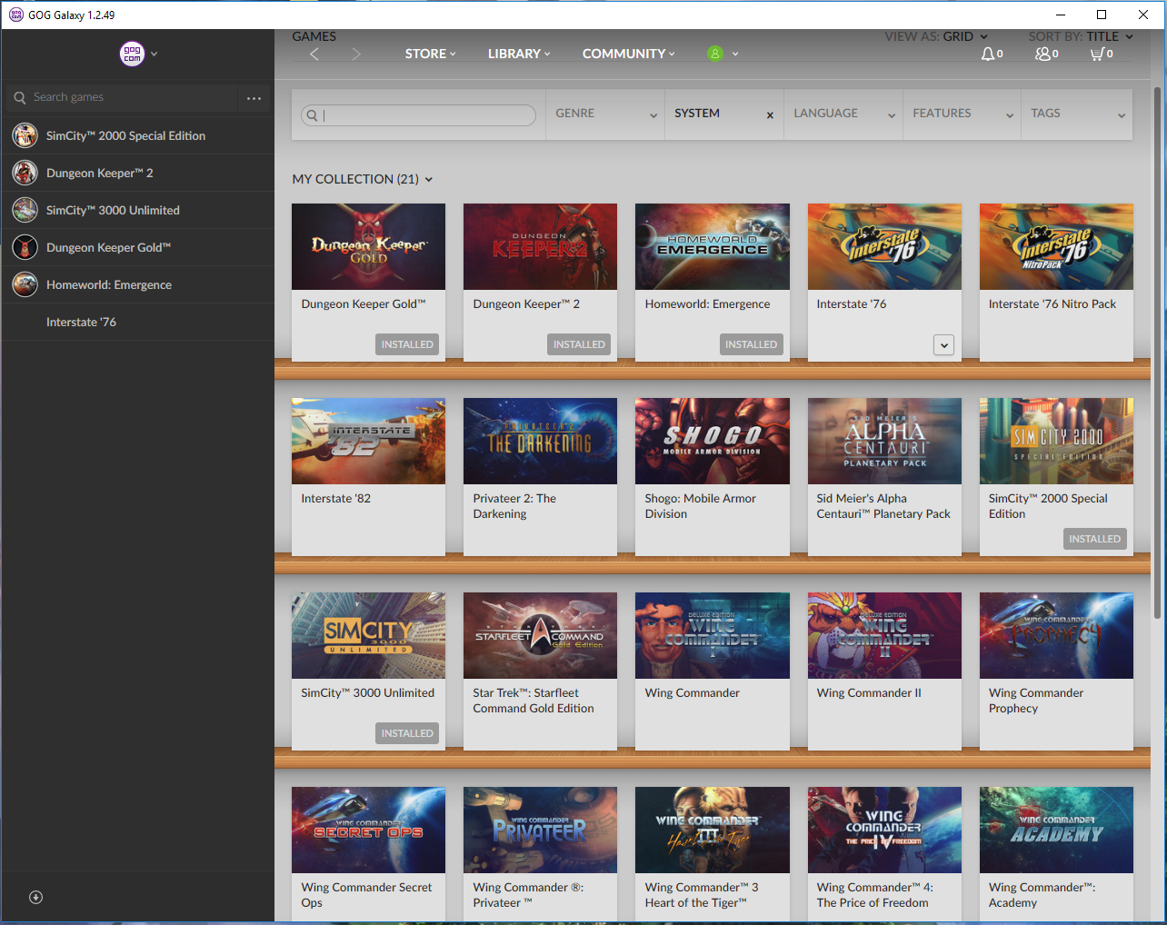Image resolution: width=1167 pixels, height=925 pixels.
Task: Click the GOG.com logo icon
Action: (x=132, y=54)
